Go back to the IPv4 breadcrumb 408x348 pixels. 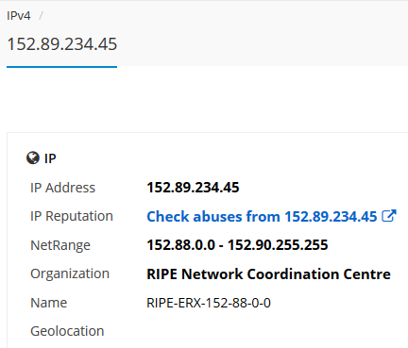tap(19, 15)
